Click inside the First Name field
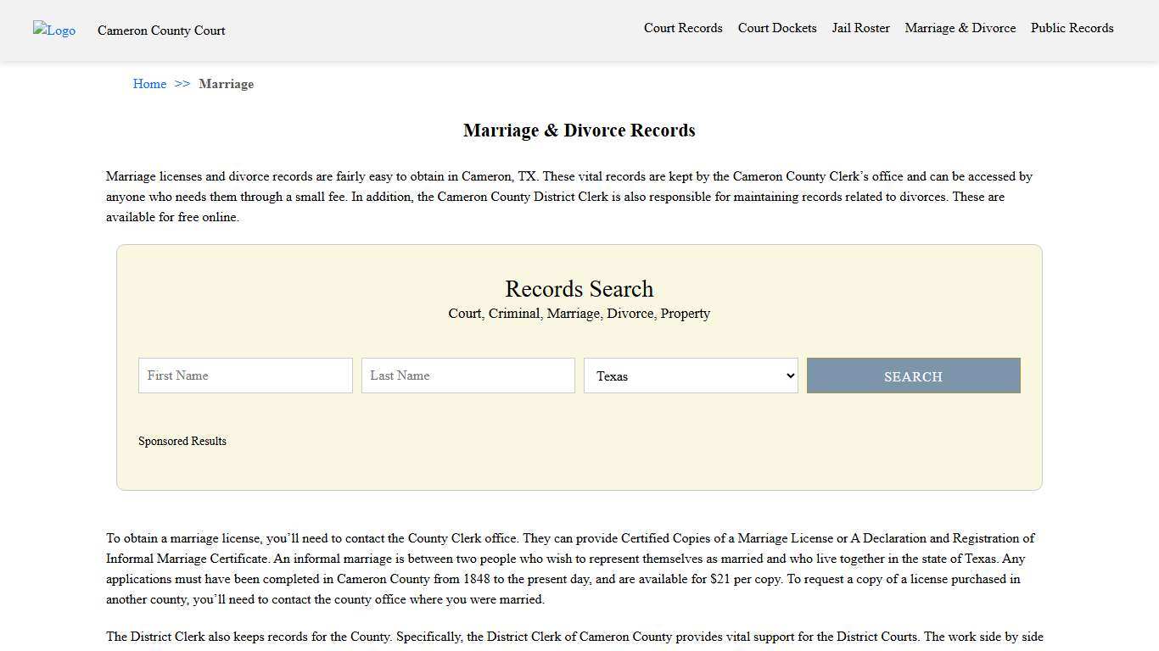This screenshot has height=651, width=1159. pyautogui.click(x=244, y=376)
